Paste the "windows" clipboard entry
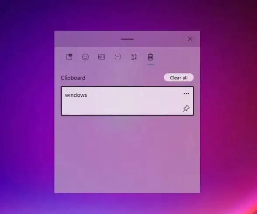This screenshot has width=257, height=214. pos(127,101)
